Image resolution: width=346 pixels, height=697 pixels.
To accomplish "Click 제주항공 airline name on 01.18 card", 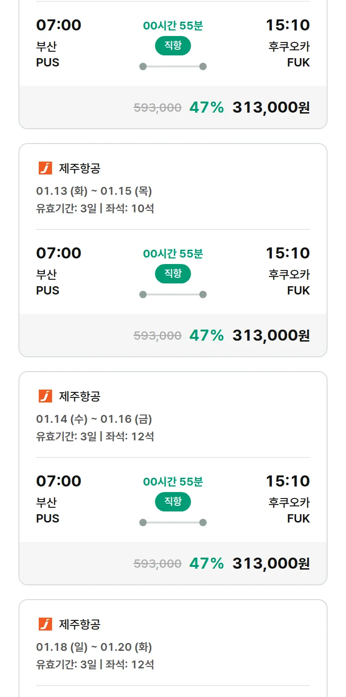I will [79, 624].
